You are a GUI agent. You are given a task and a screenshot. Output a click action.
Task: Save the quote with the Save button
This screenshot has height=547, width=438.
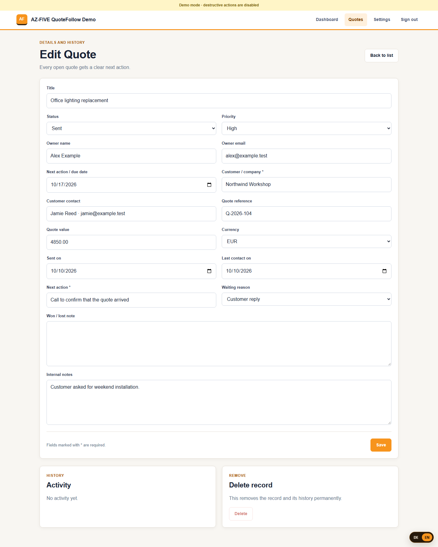(x=381, y=445)
